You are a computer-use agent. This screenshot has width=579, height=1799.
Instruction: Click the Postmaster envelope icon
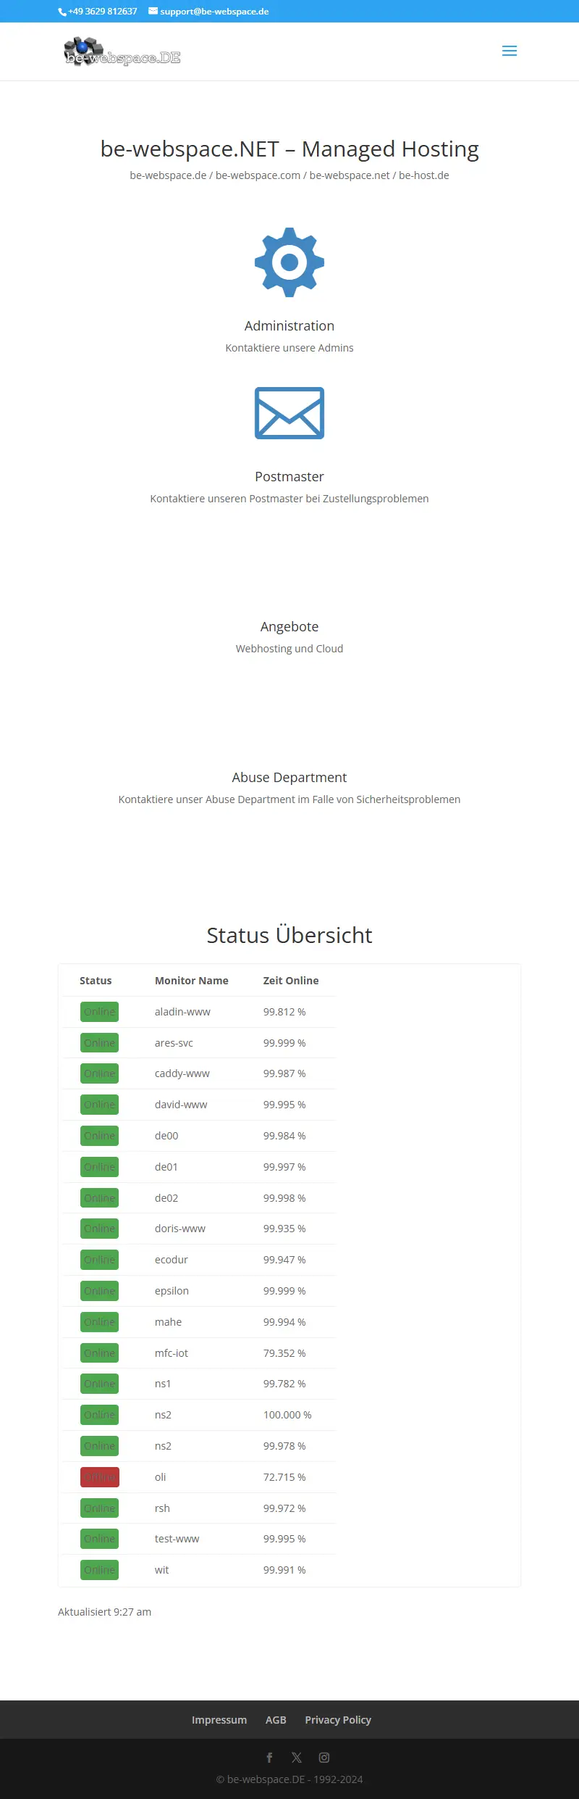[289, 413]
